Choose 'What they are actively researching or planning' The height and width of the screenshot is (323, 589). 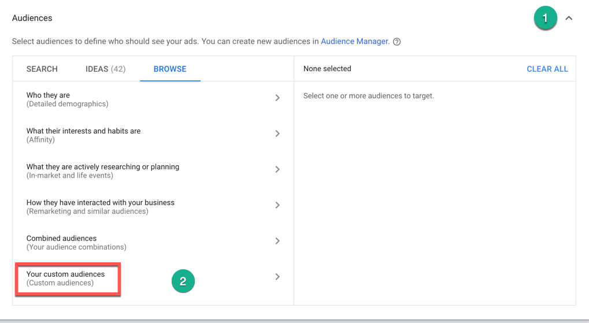(x=102, y=167)
